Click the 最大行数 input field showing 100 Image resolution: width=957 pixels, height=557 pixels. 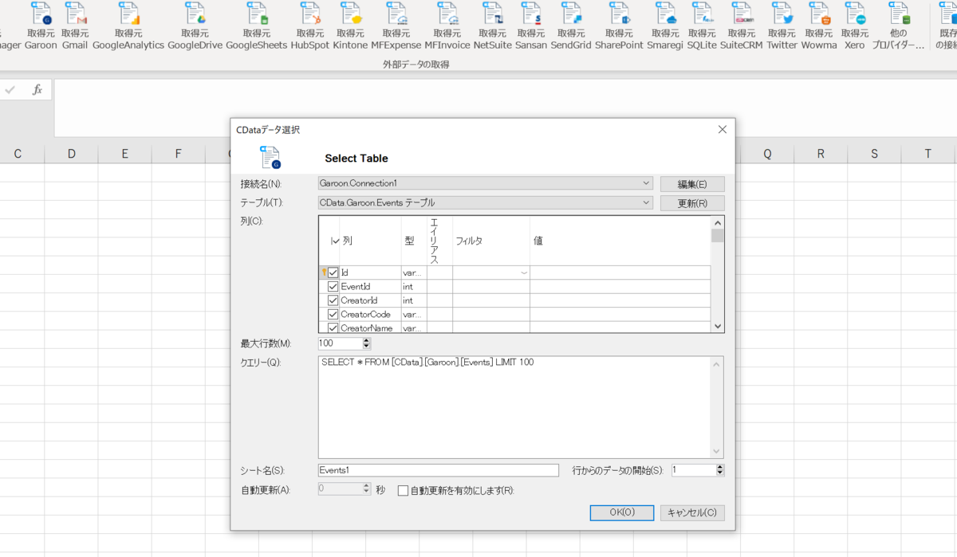coord(341,343)
